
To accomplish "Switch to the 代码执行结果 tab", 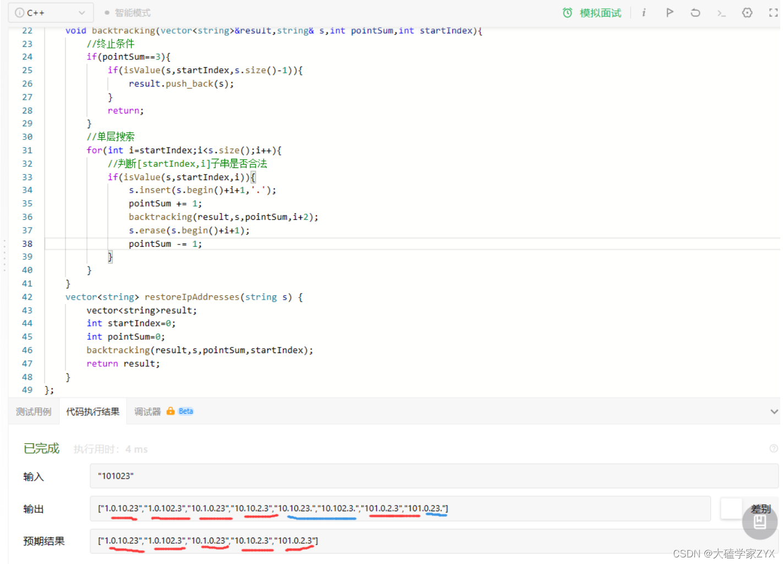I will tap(93, 411).
